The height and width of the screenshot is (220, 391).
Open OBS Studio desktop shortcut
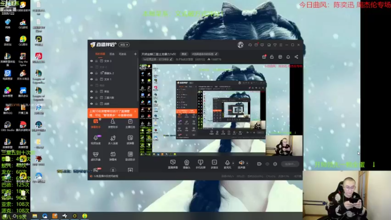7,126
